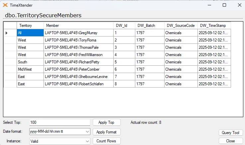Screen dimensions: 245x145
Task: Sort by the Member column header
Action: (x=78, y=26)
